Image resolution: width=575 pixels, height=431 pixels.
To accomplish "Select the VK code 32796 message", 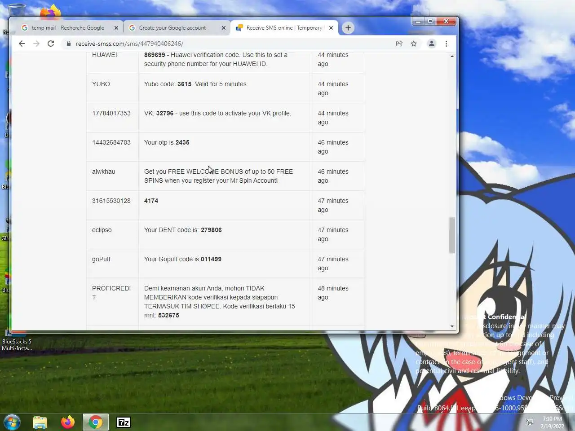I will point(217,113).
